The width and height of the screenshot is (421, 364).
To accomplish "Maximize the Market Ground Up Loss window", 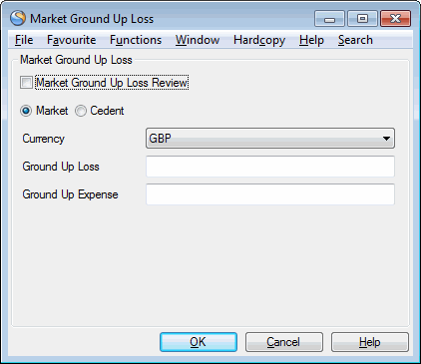I will [362, 19].
